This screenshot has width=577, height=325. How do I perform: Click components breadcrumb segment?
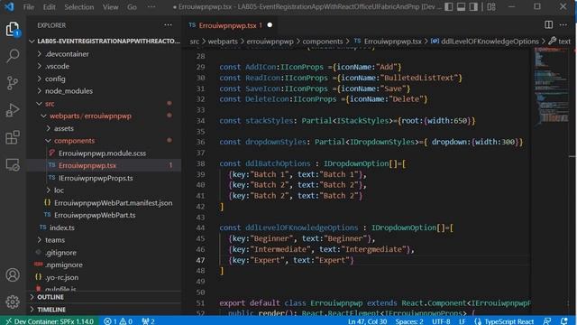click(323, 42)
